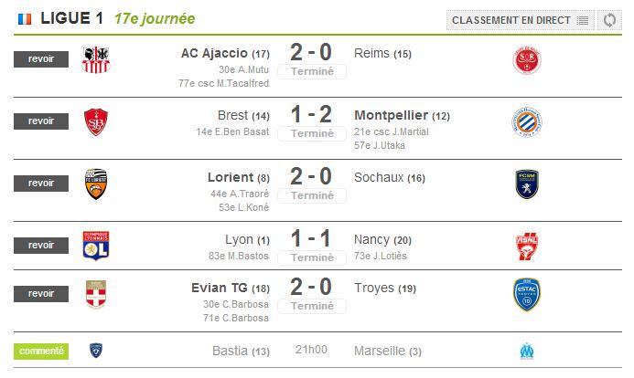
Task: Click the Troyes ESTAC crest
Action: click(x=527, y=295)
